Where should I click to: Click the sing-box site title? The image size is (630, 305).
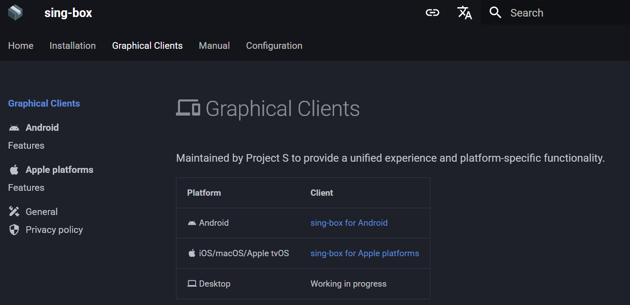68,13
